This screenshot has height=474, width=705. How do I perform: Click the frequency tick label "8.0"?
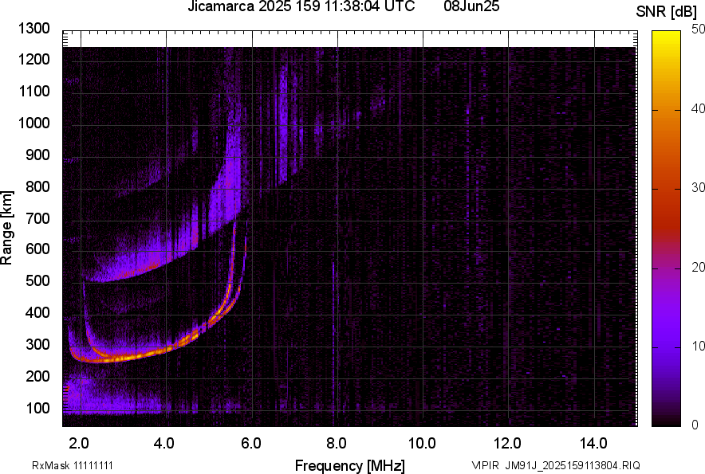[337, 444]
